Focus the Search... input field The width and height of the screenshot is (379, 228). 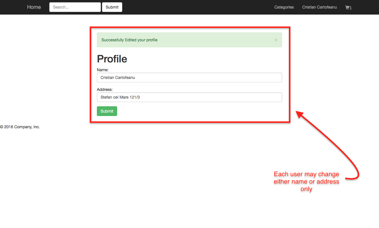point(75,7)
